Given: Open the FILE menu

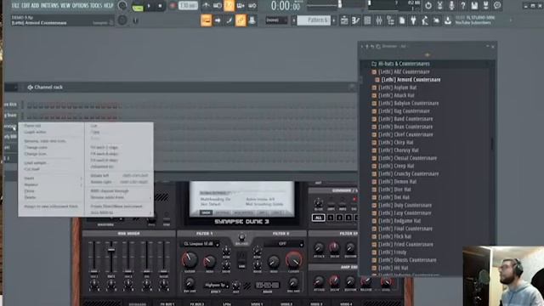Looking at the screenshot, I should 15,6.
